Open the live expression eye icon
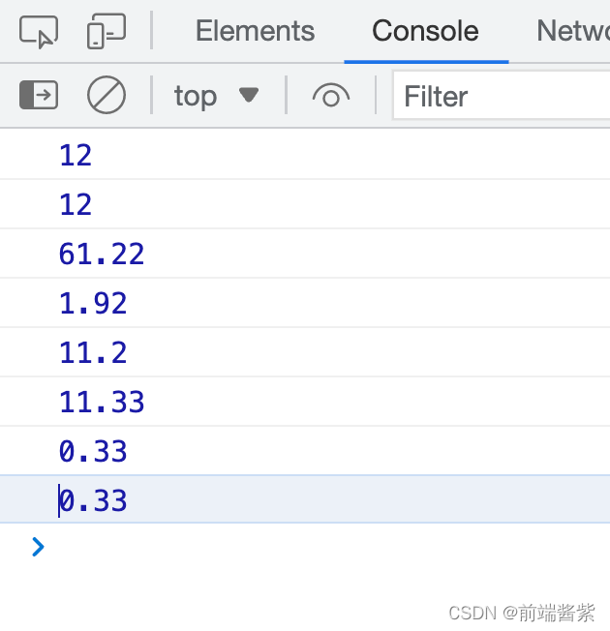 (x=331, y=95)
